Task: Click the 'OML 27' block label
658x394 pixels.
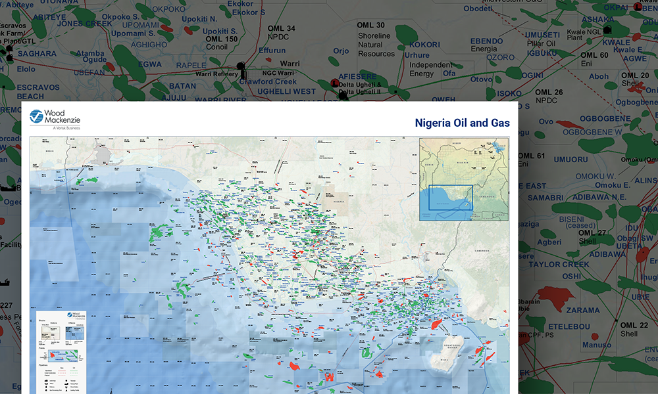Action: coord(592,233)
